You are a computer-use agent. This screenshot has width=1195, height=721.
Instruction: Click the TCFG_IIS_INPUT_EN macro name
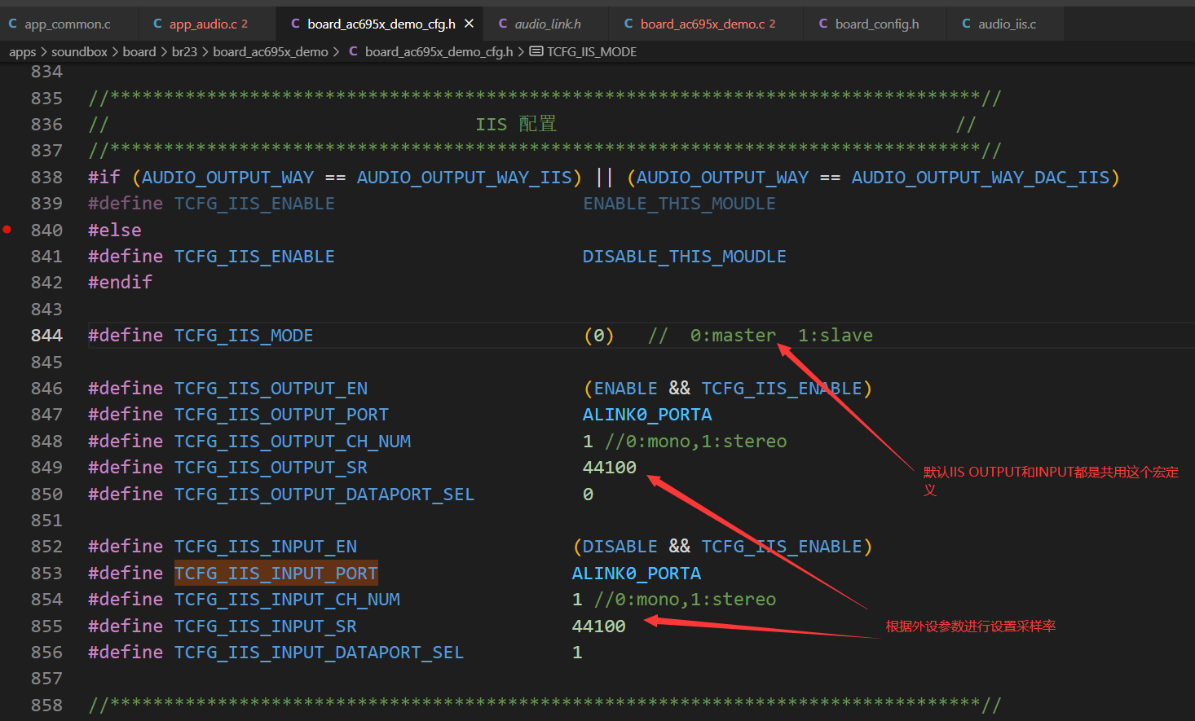(266, 547)
